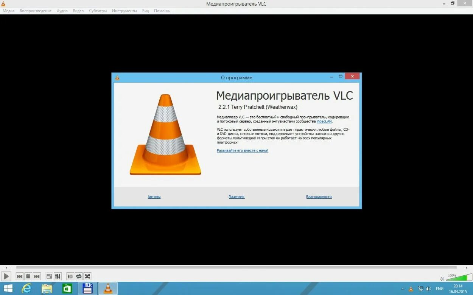Restore down the main VLC window
Viewport: 473px width, 295px height.
pyautogui.click(x=453, y=3)
